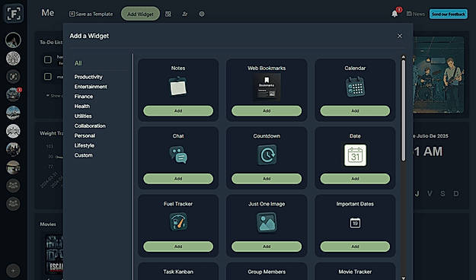Viewport: 476px width, 280px height.
Task: Click the scrollbar up arrow
Action: [x=404, y=57]
